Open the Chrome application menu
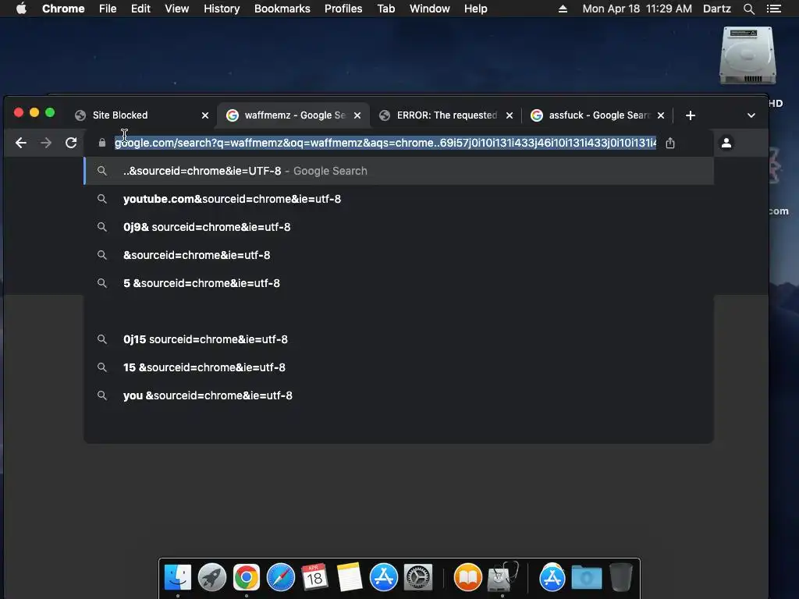 (x=63, y=9)
